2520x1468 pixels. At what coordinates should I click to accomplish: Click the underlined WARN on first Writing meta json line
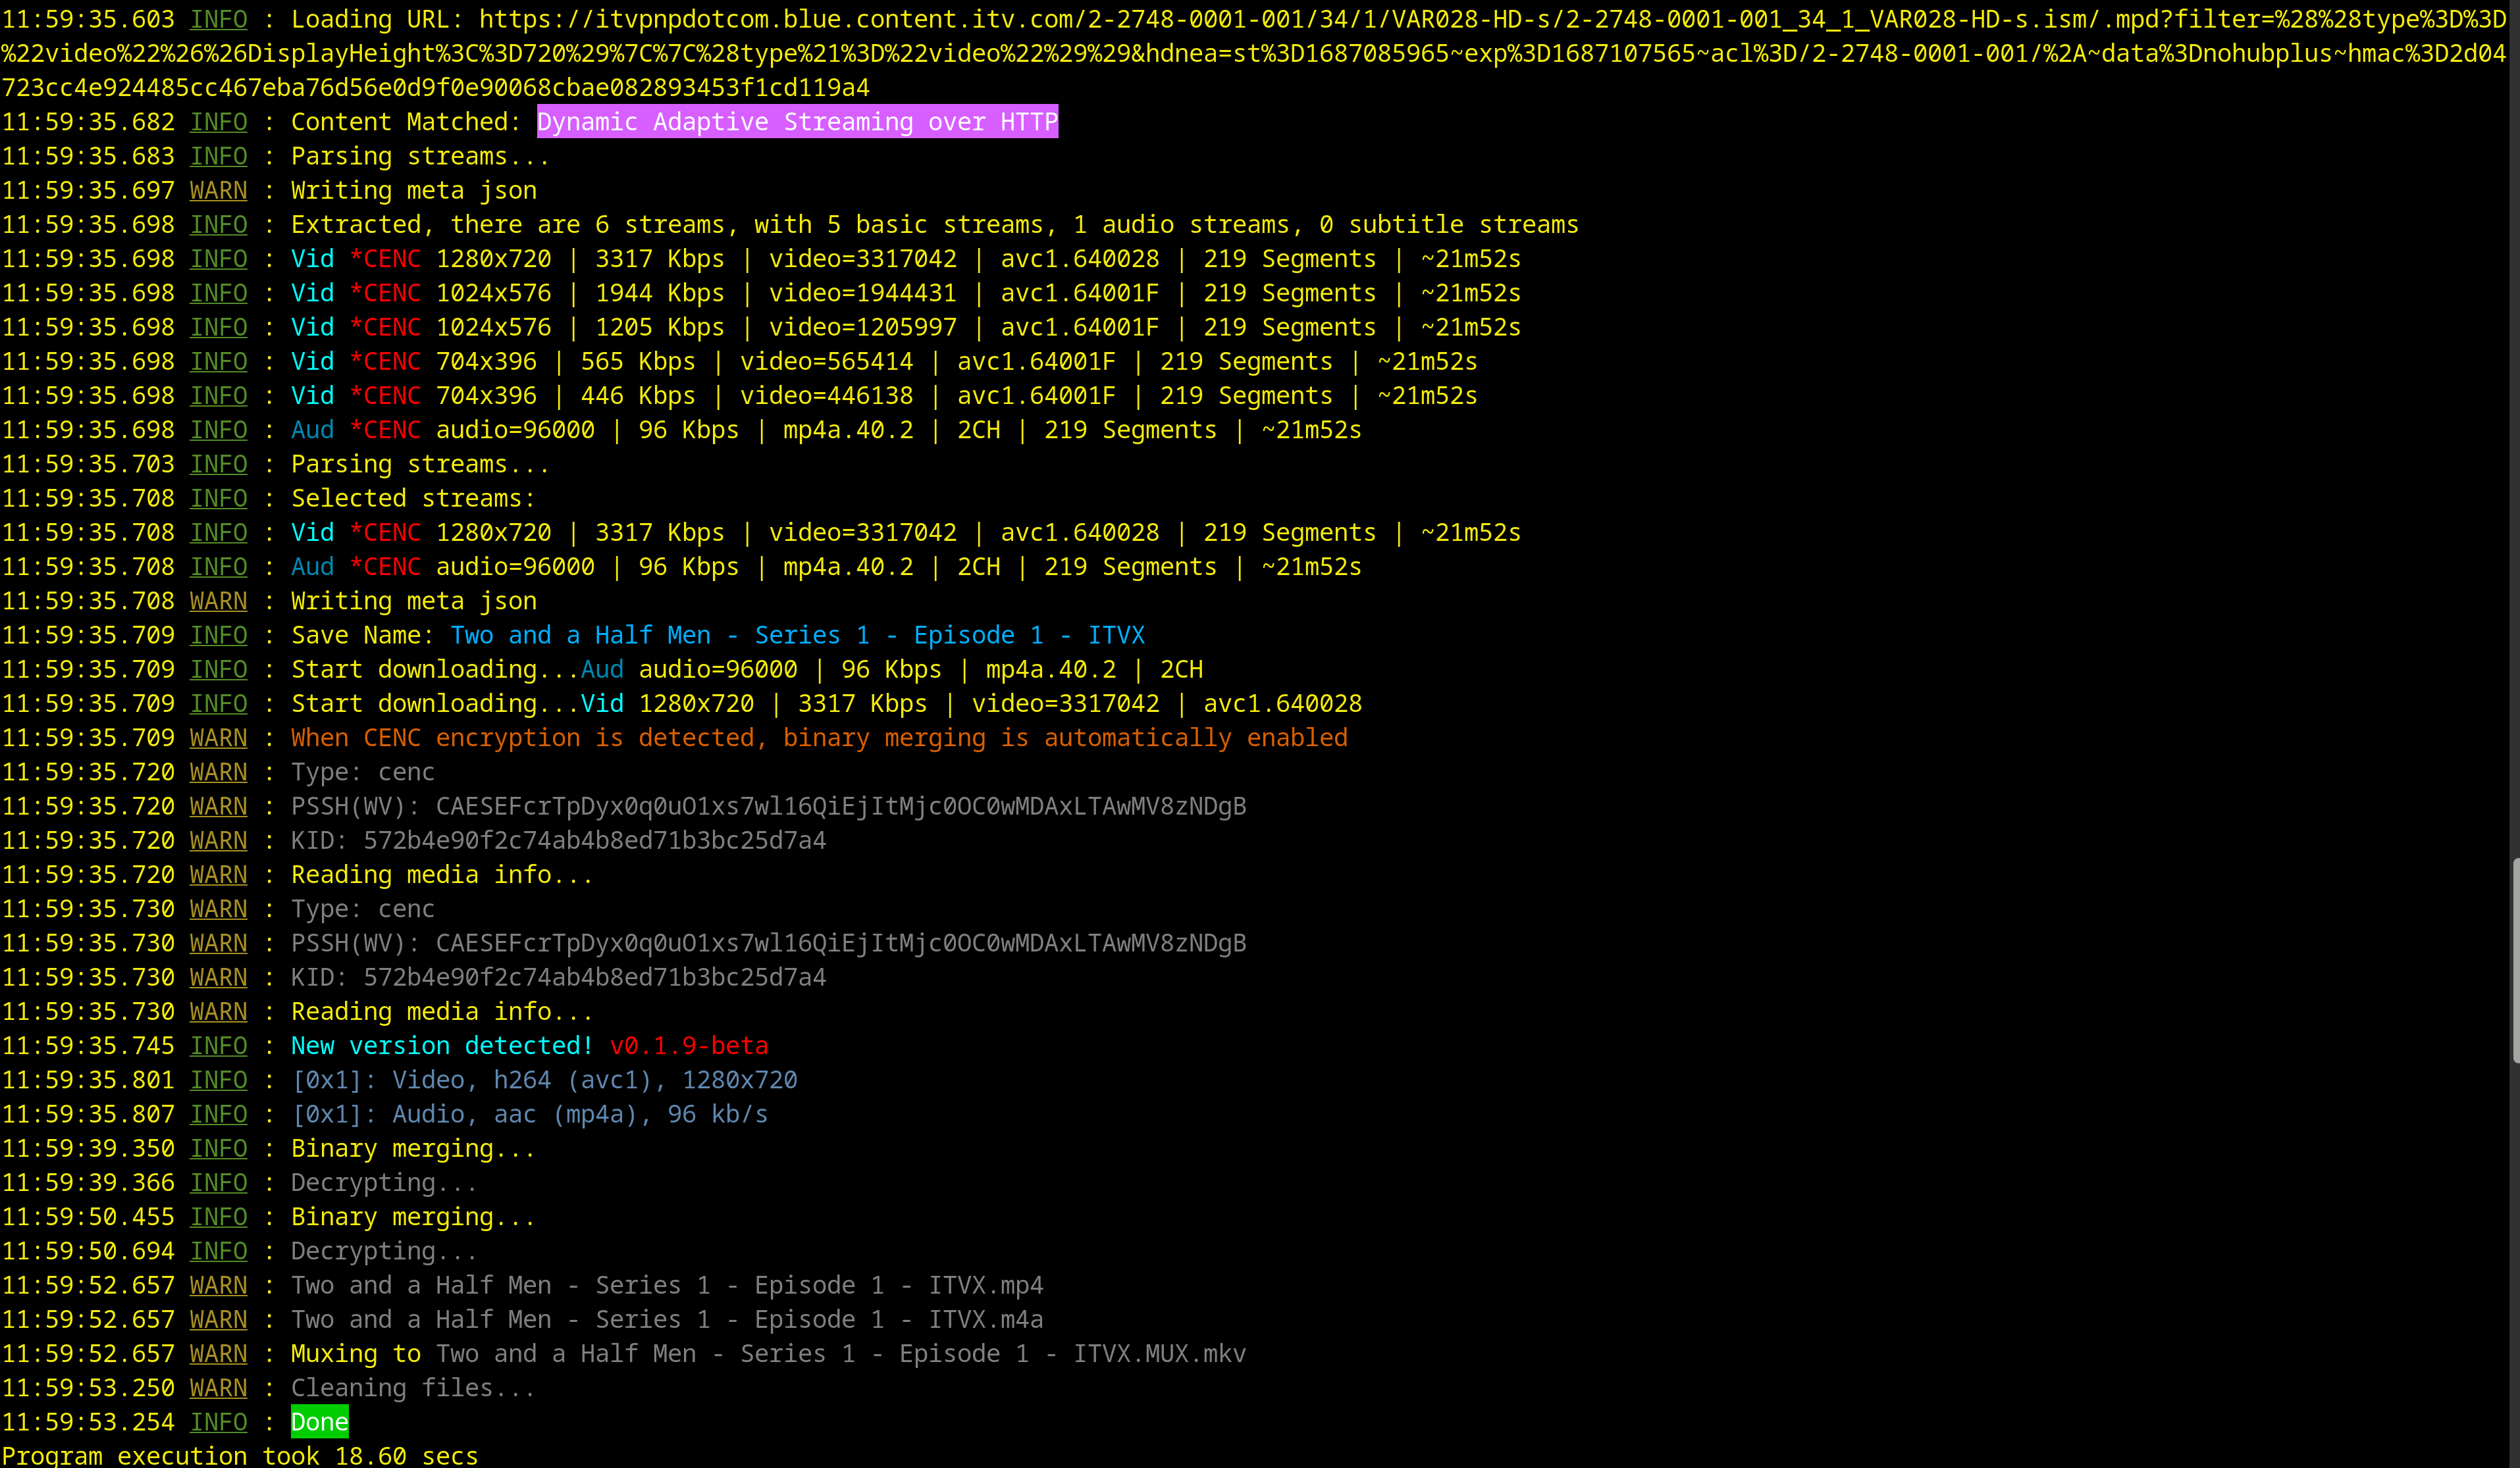pos(218,190)
